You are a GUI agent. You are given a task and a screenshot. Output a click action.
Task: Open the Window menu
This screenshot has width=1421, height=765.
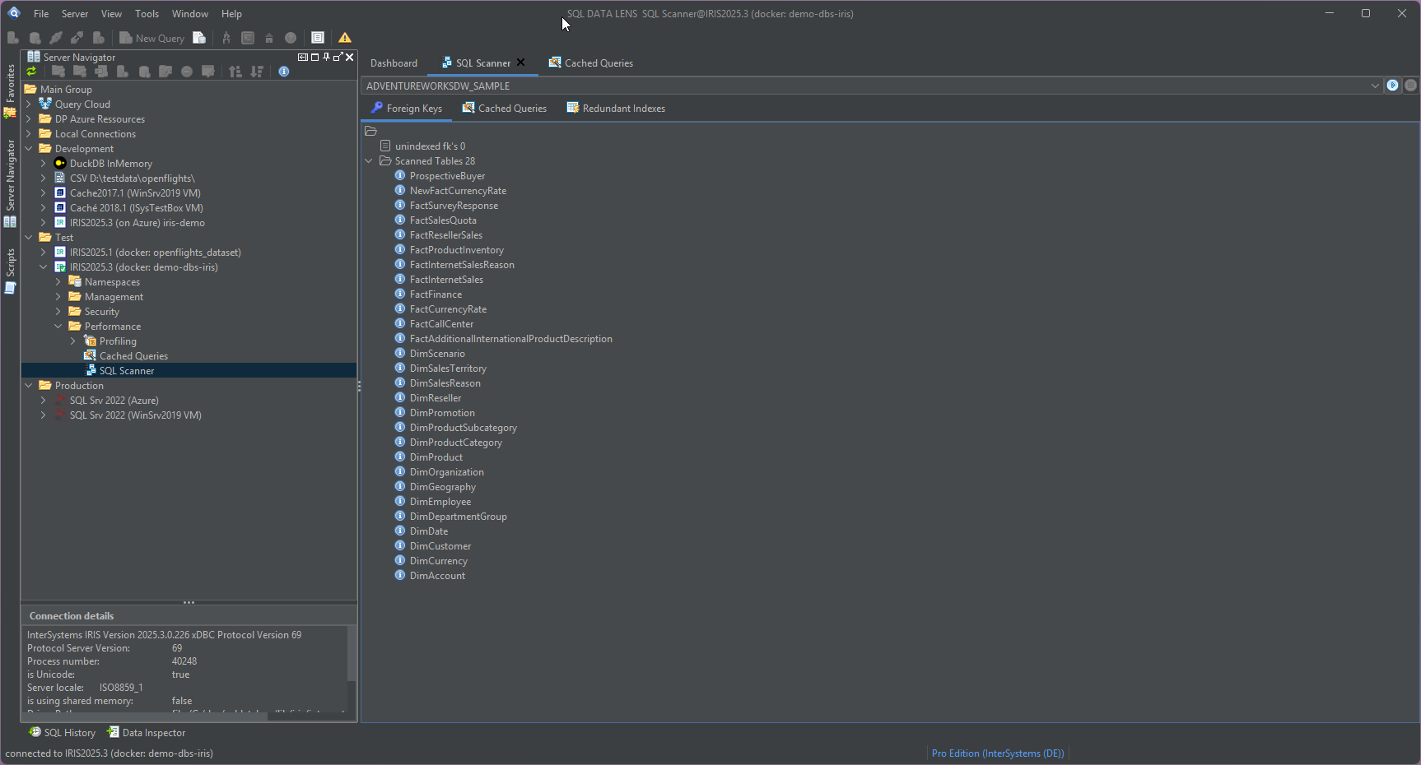coord(190,14)
